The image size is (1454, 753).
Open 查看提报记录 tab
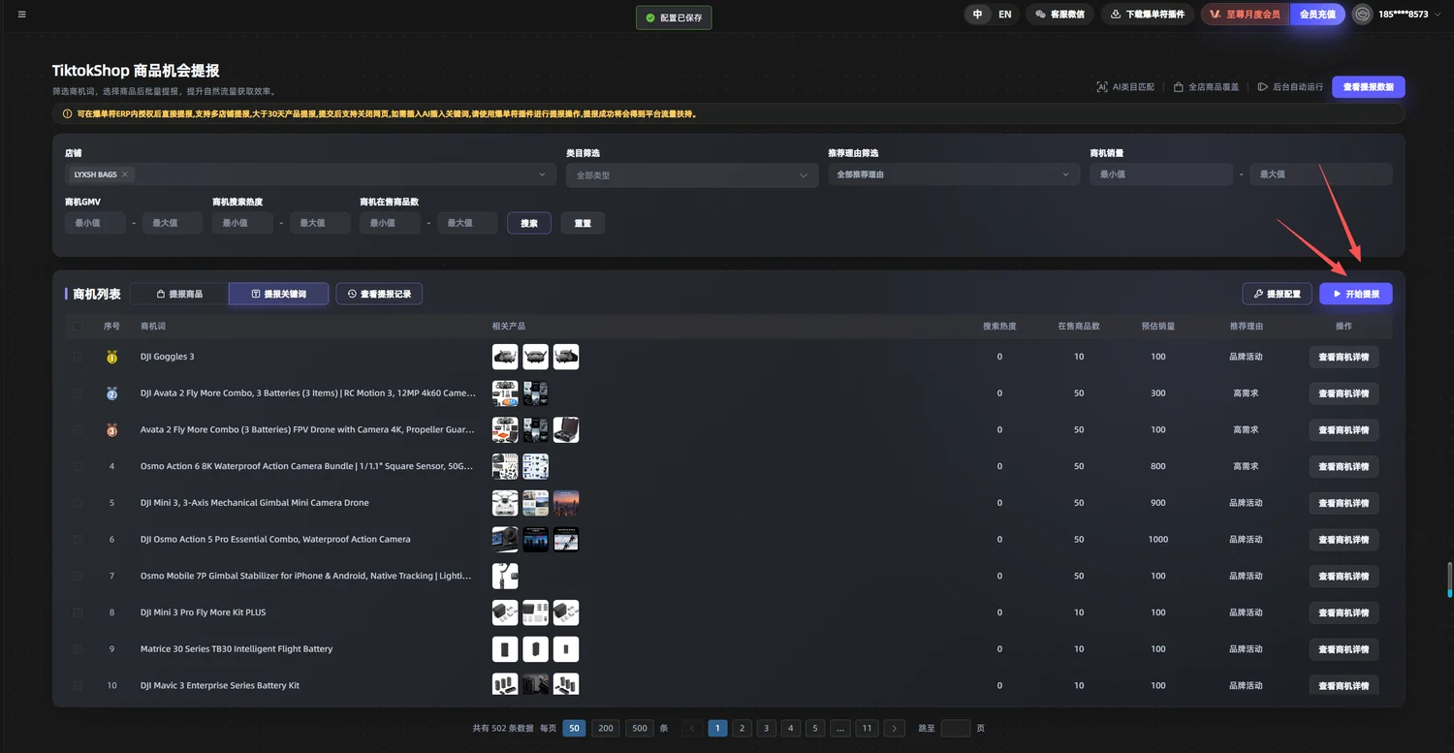pos(379,294)
